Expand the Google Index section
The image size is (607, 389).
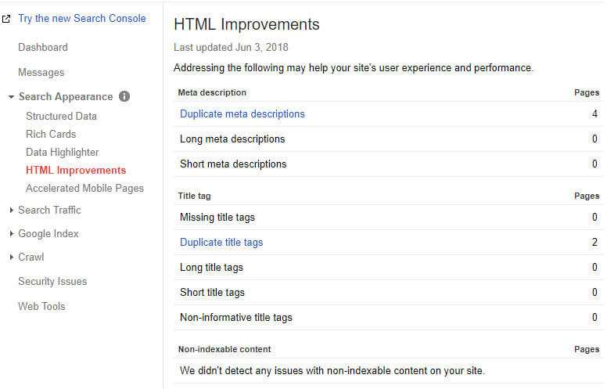pyautogui.click(x=11, y=233)
